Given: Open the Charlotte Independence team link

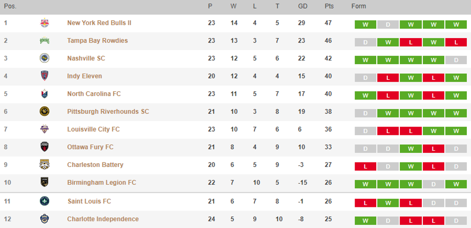Looking at the screenshot, I should pos(103,219).
